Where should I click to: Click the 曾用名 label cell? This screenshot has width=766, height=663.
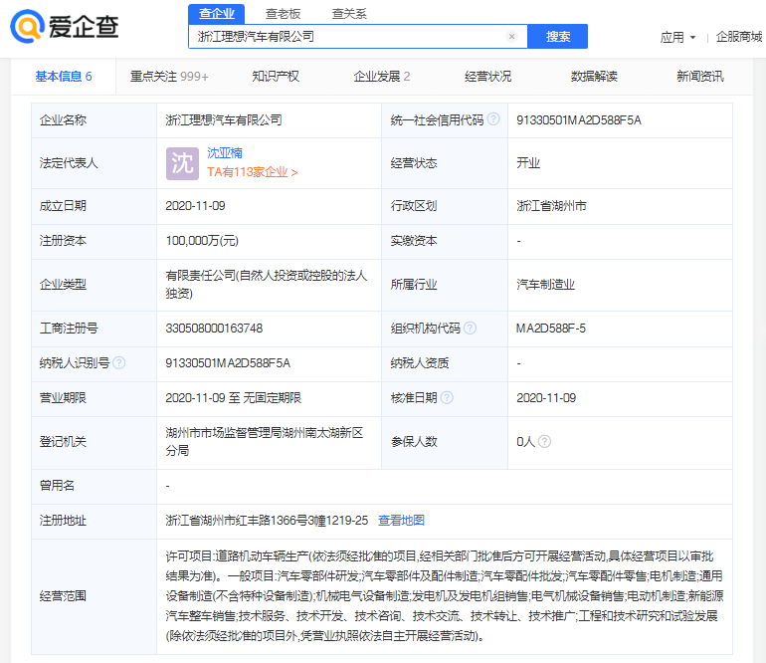coord(94,486)
